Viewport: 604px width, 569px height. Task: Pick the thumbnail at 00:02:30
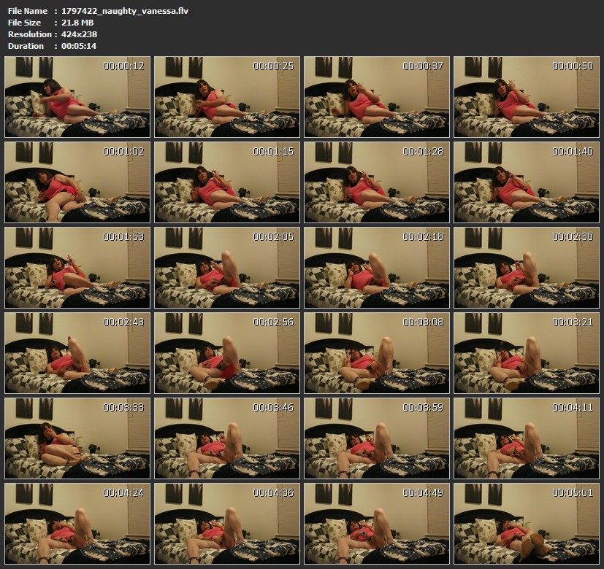(527, 268)
